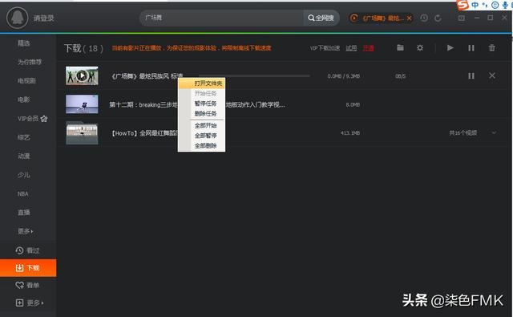Pause the 《广场舞》 download row
This screenshot has height=317, width=513.
click(471, 76)
